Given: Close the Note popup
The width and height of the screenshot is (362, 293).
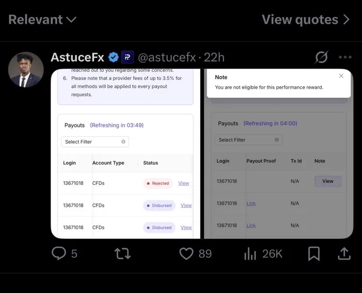Looking at the screenshot, I should [341, 76].
